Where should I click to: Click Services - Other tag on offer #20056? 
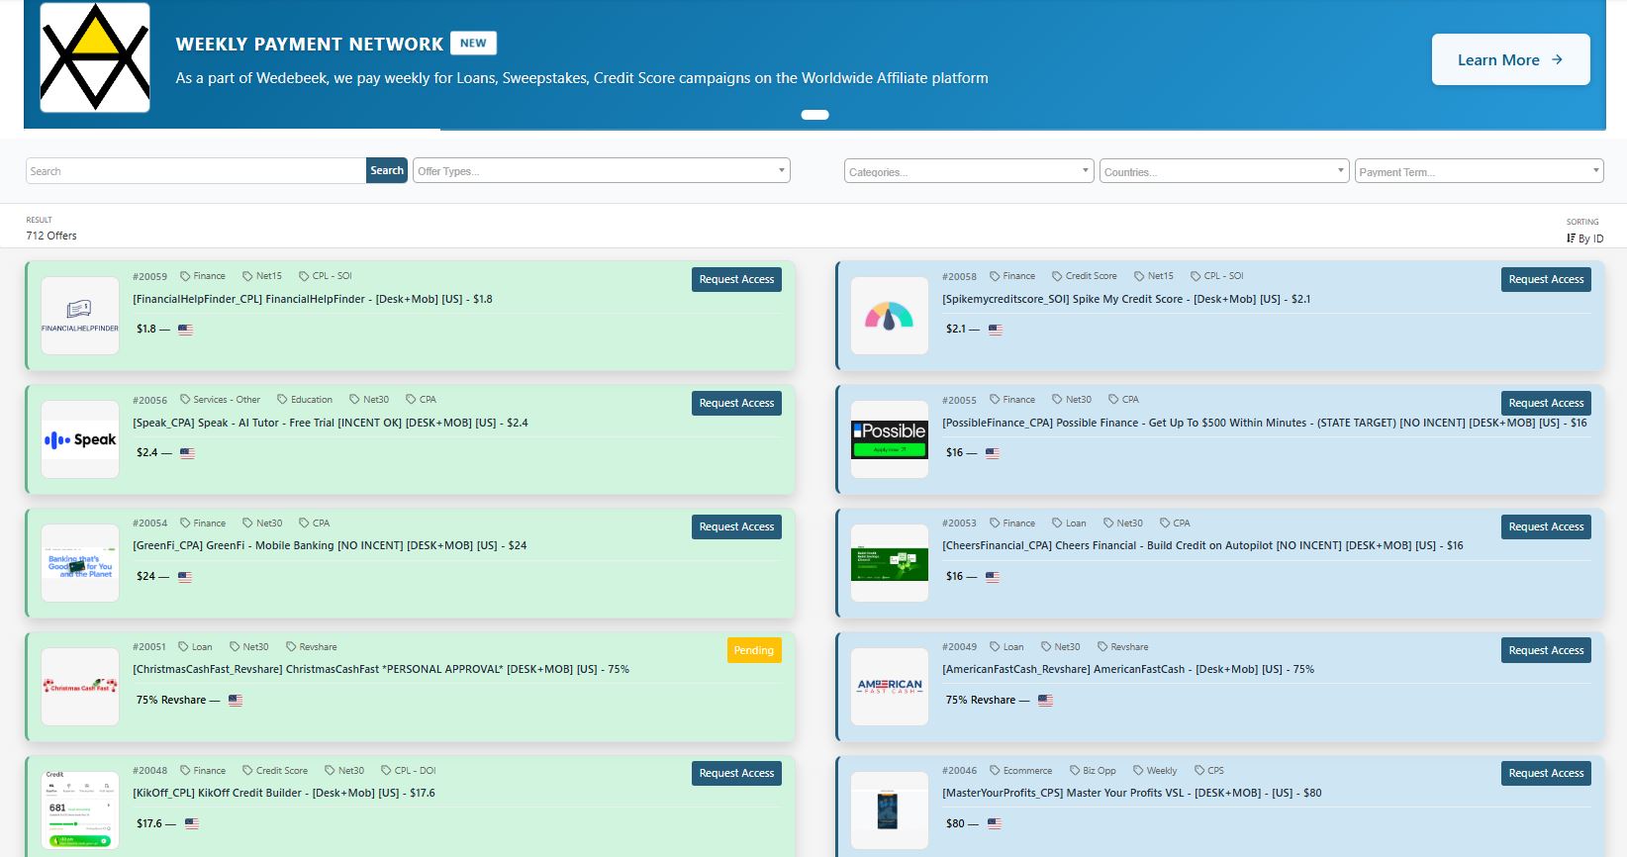[221, 400]
